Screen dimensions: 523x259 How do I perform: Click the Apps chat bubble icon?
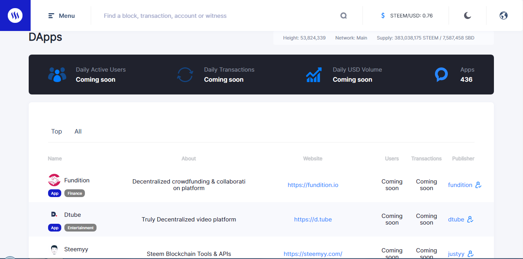(x=441, y=74)
